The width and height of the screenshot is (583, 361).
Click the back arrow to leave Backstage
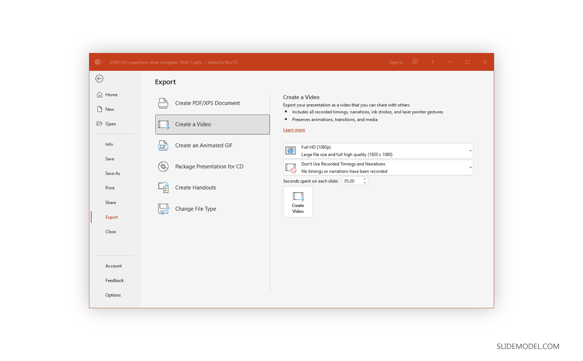pyautogui.click(x=99, y=79)
